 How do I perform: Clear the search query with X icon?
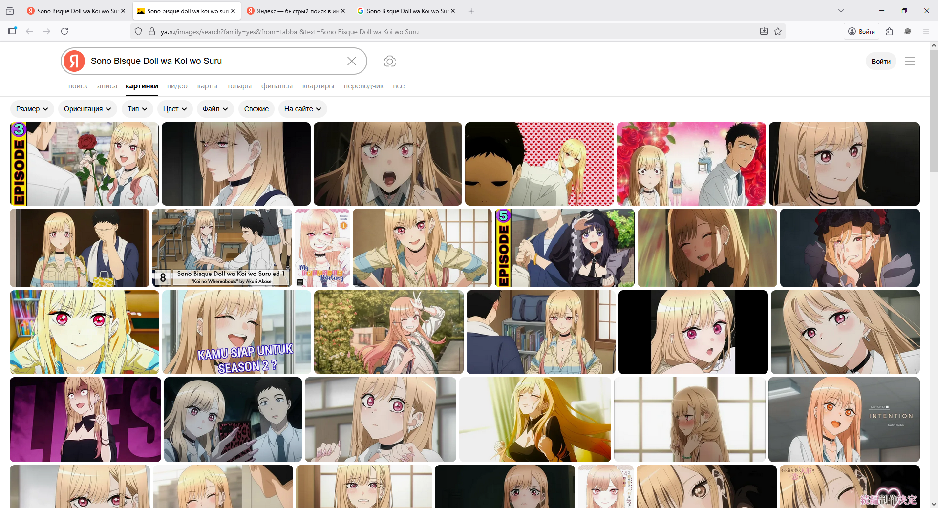click(x=351, y=61)
